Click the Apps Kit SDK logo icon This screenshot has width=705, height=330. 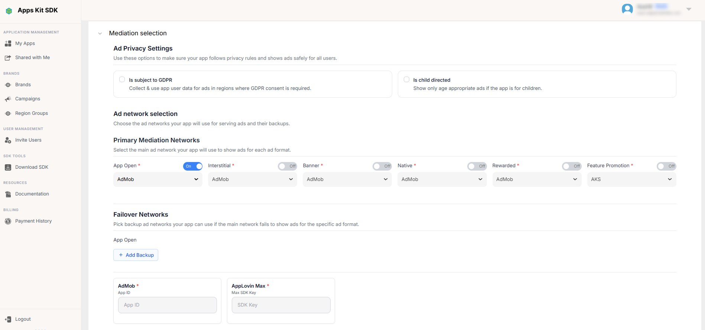(x=9, y=11)
